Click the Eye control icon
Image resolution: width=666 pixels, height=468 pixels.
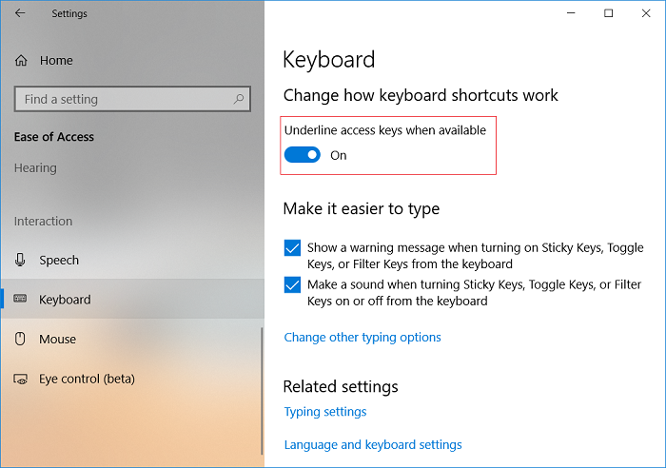click(x=21, y=379)
